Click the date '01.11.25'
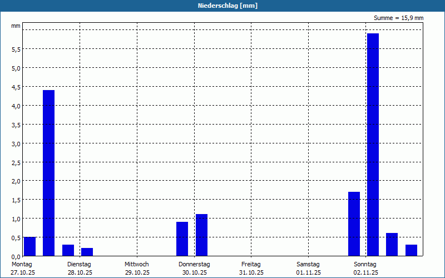The width and height of the screenshot is (445, 278). pyautogui.click(x=309, y=273)
